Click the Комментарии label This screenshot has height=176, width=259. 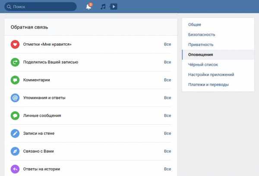(37, 80)
